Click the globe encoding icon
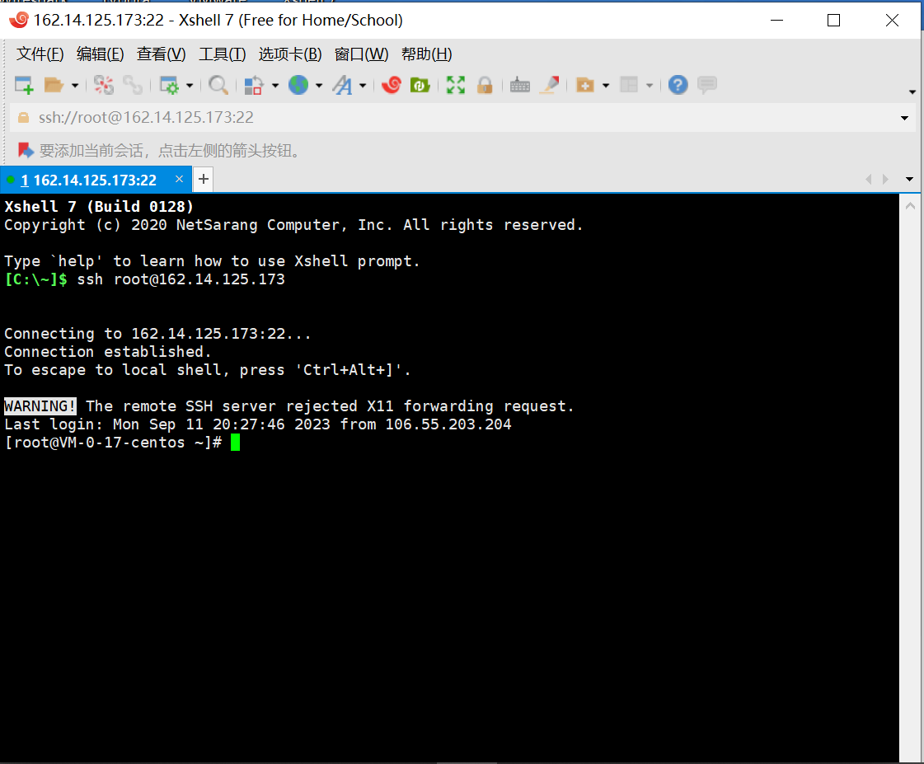924x764 pixels. click(298, 85)
